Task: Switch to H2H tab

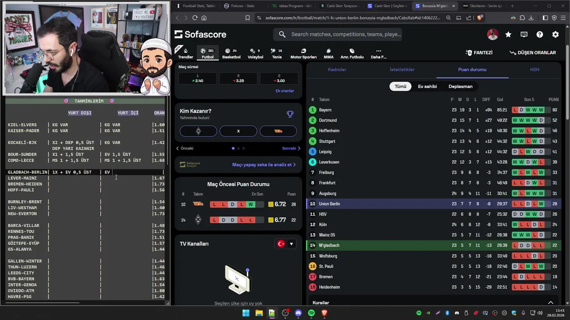Action: [x=534, y=69]
